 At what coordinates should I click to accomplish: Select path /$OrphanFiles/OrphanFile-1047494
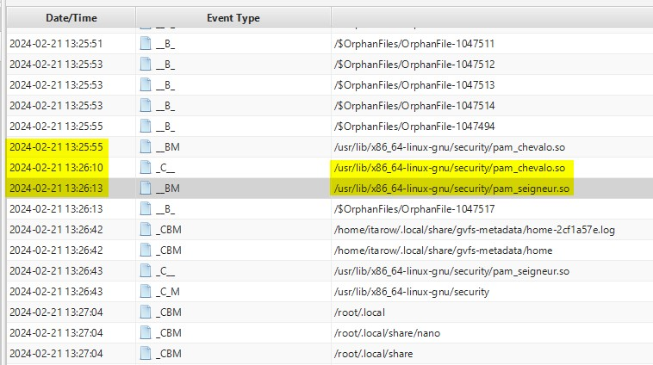click(414, 127)
